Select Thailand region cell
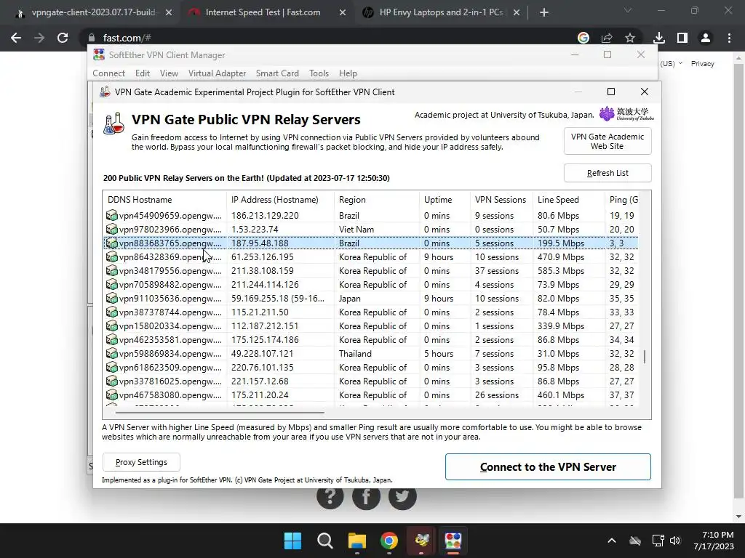 (355, 354)
